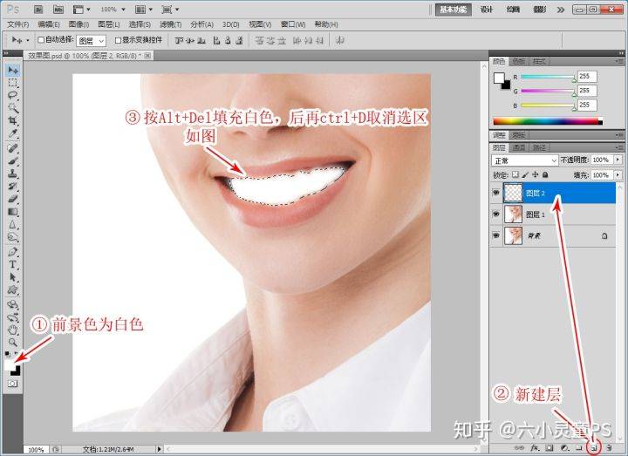Image resolution: width=628 pixels, height=456 pixels.
Task: Select the Pen tool
Action: [x=13, y=252]
